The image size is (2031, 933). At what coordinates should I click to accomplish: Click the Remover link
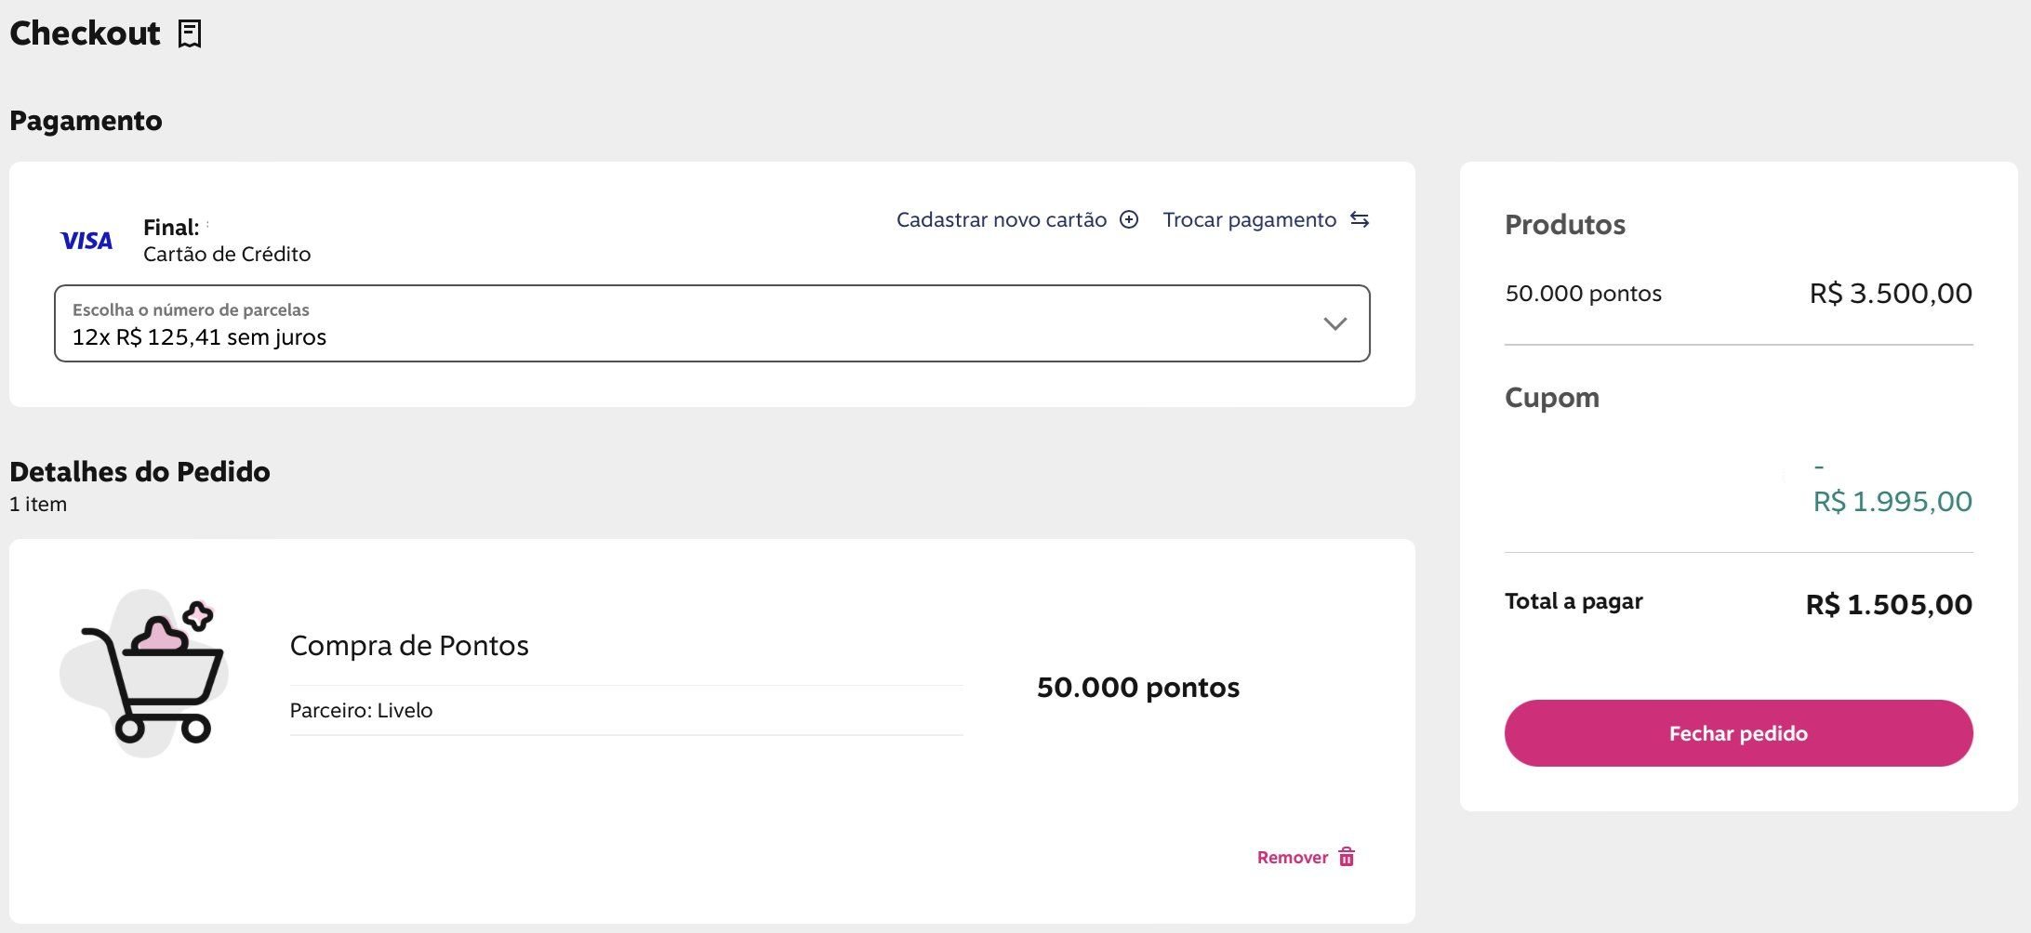pos(1292,857)
